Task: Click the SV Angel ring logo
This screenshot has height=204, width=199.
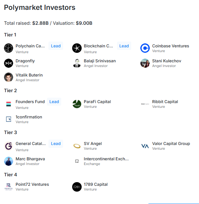Action: [77, 146]
